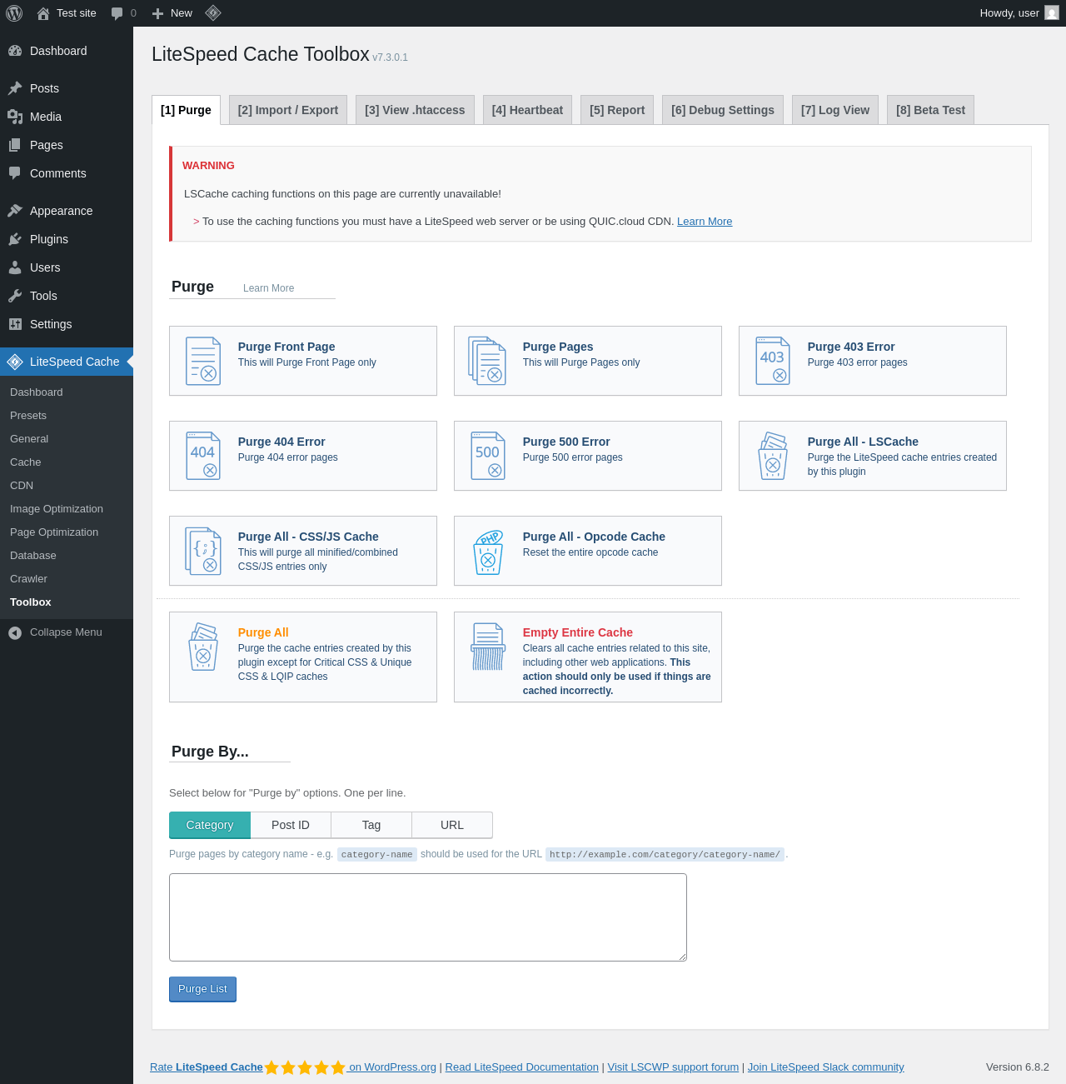Viewport: 1066px width, 1084px height.
Task: Click the Purge Front Page document icon
Action: [x=203, y=361]
